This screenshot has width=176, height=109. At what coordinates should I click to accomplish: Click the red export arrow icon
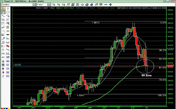[8, 46]
